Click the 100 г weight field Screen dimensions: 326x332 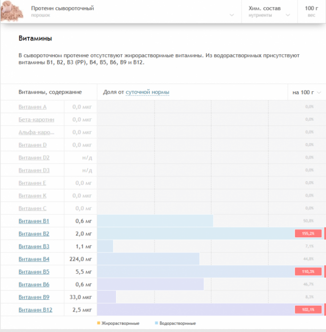tap(311, 11)
